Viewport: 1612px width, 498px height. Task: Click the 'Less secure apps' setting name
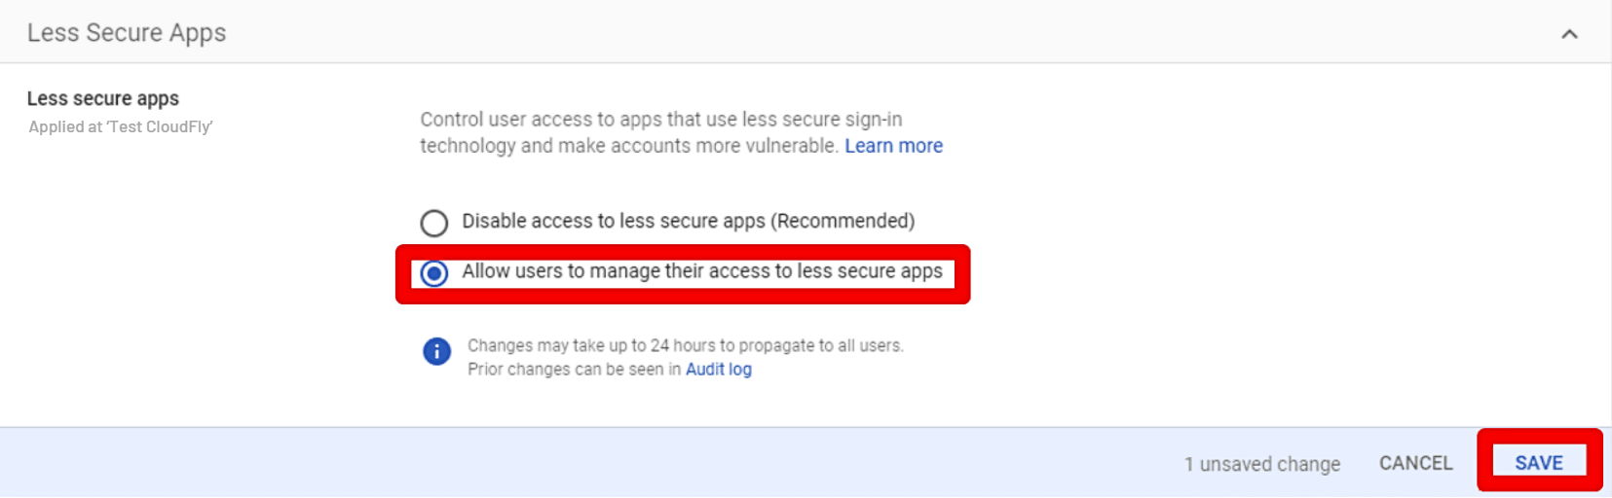(x=103, y=98)
